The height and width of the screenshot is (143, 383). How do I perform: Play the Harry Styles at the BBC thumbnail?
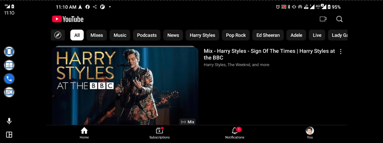point(125,86)
